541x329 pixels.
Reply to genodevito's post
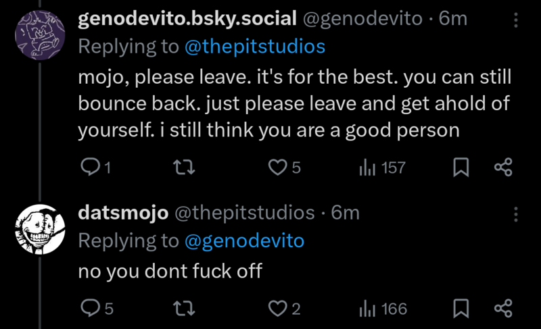coord(90,168)
